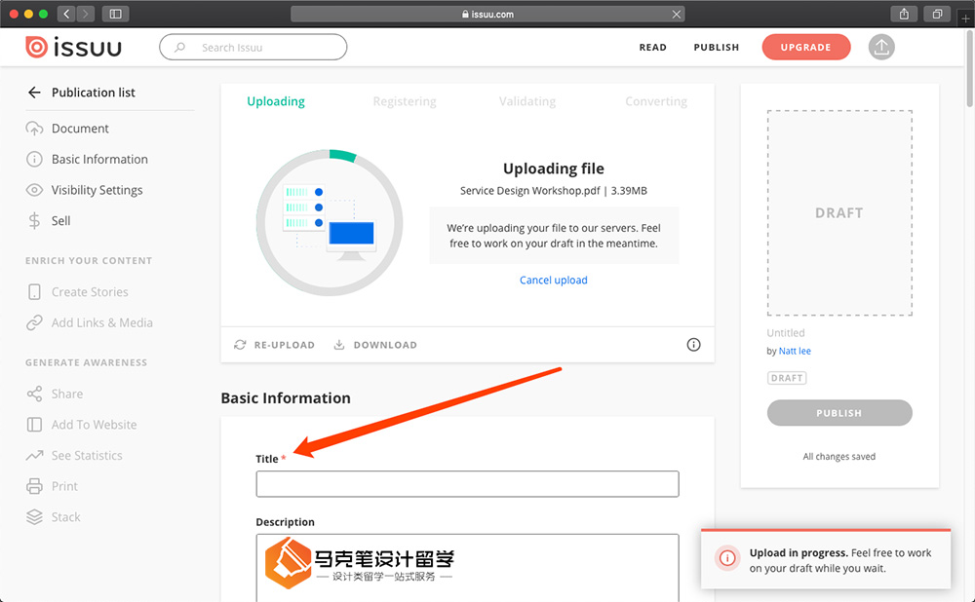Click into the Description text area
Image resolution: width=975 pixels, height=602 pixels.
(467, 568)
